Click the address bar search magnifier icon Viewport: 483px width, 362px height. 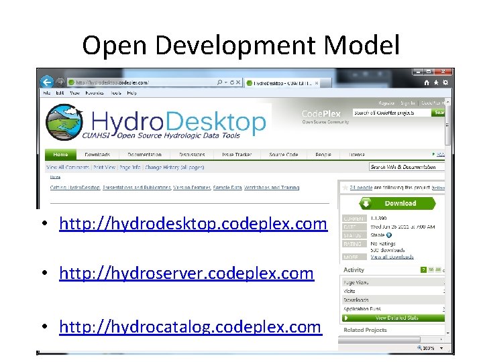coord(219,82)
